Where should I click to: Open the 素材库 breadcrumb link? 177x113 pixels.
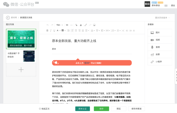(14, 18)
